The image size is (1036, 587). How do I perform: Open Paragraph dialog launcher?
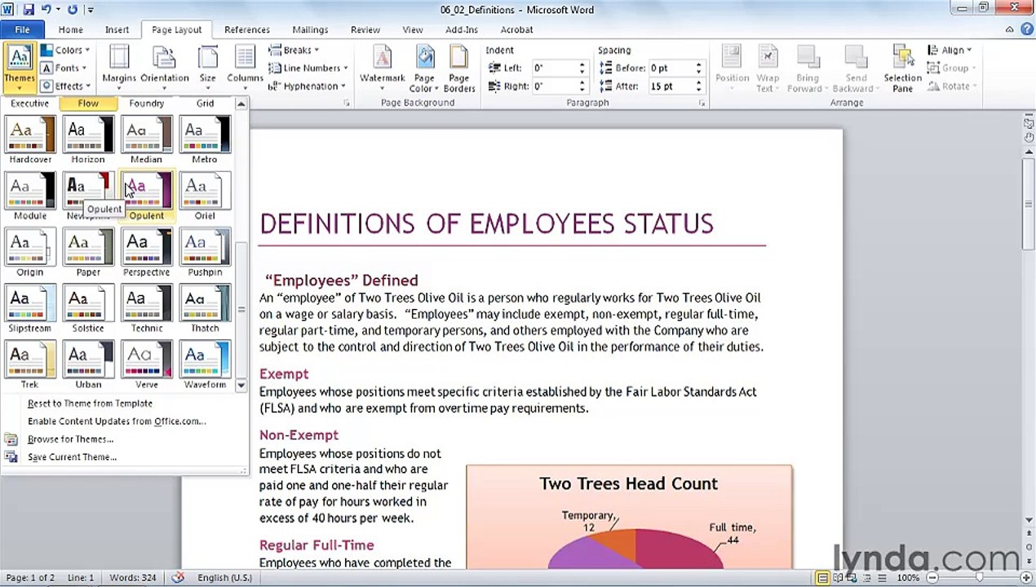[x=701, y=104]
